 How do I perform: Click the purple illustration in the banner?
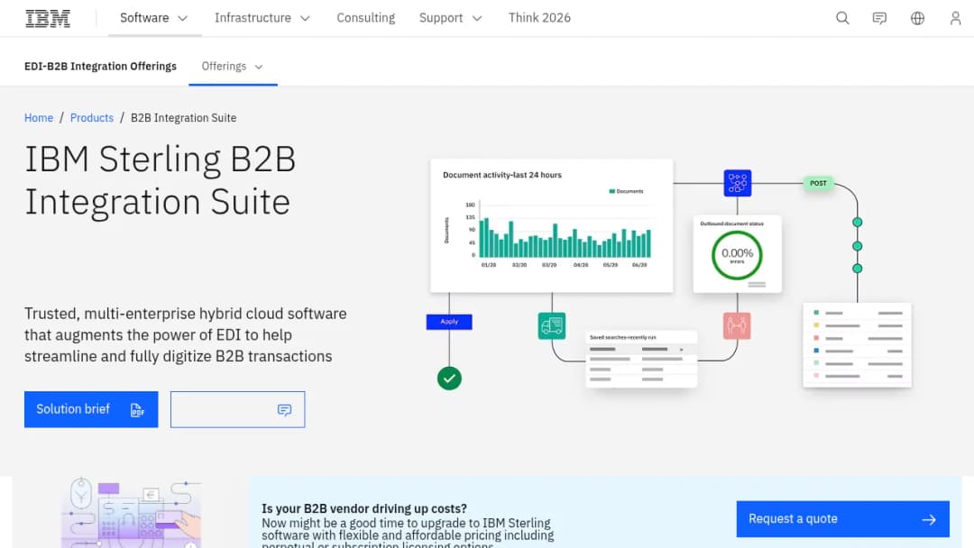pos(131,513)
